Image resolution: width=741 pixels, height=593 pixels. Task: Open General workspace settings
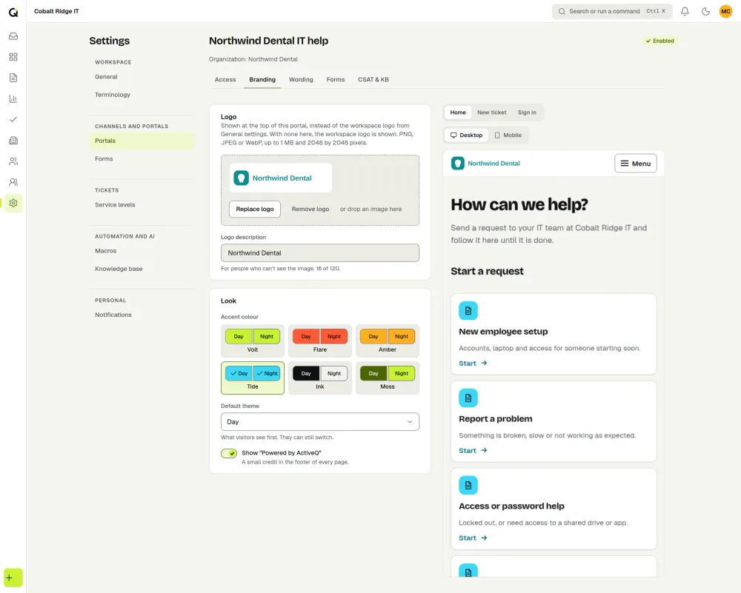[142, 77]
